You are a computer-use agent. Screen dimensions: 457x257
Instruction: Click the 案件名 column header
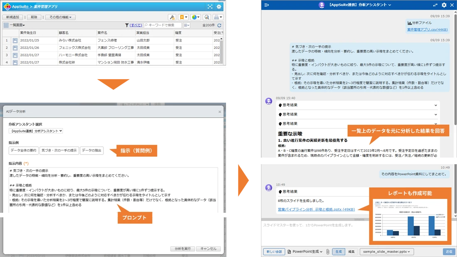(116, 33)
